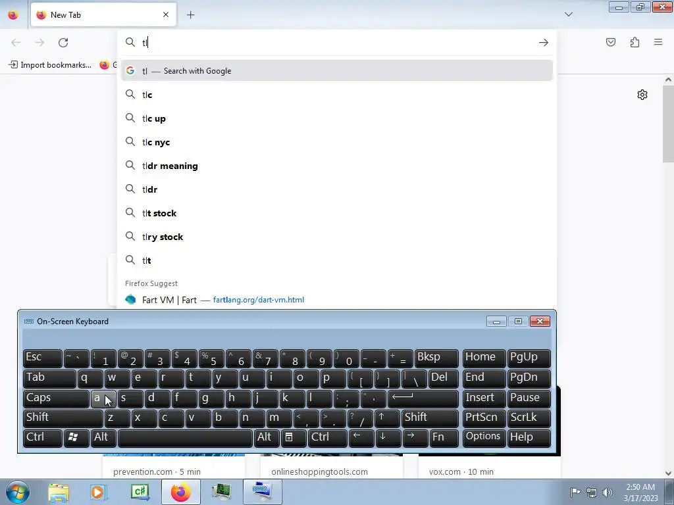
Task: Select the New Tab tab
Action: (103, 14)
